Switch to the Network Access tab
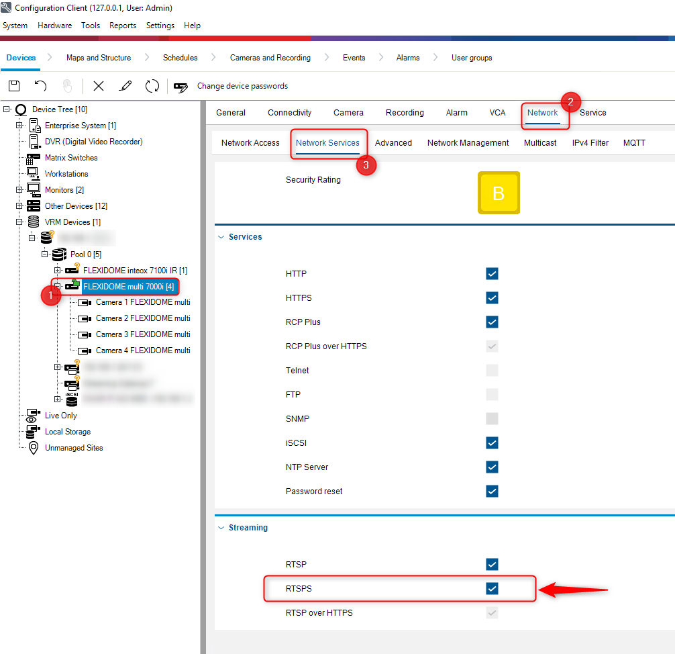This screenshot has width=675, height=654. (250, 143)
